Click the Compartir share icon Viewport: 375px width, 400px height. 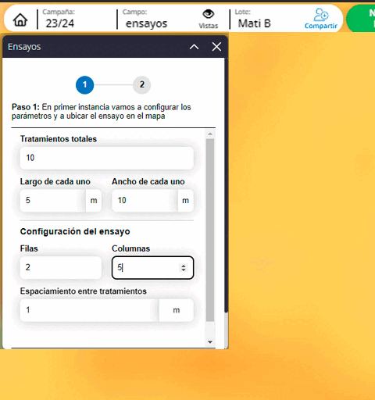click(x=321, y=19)
